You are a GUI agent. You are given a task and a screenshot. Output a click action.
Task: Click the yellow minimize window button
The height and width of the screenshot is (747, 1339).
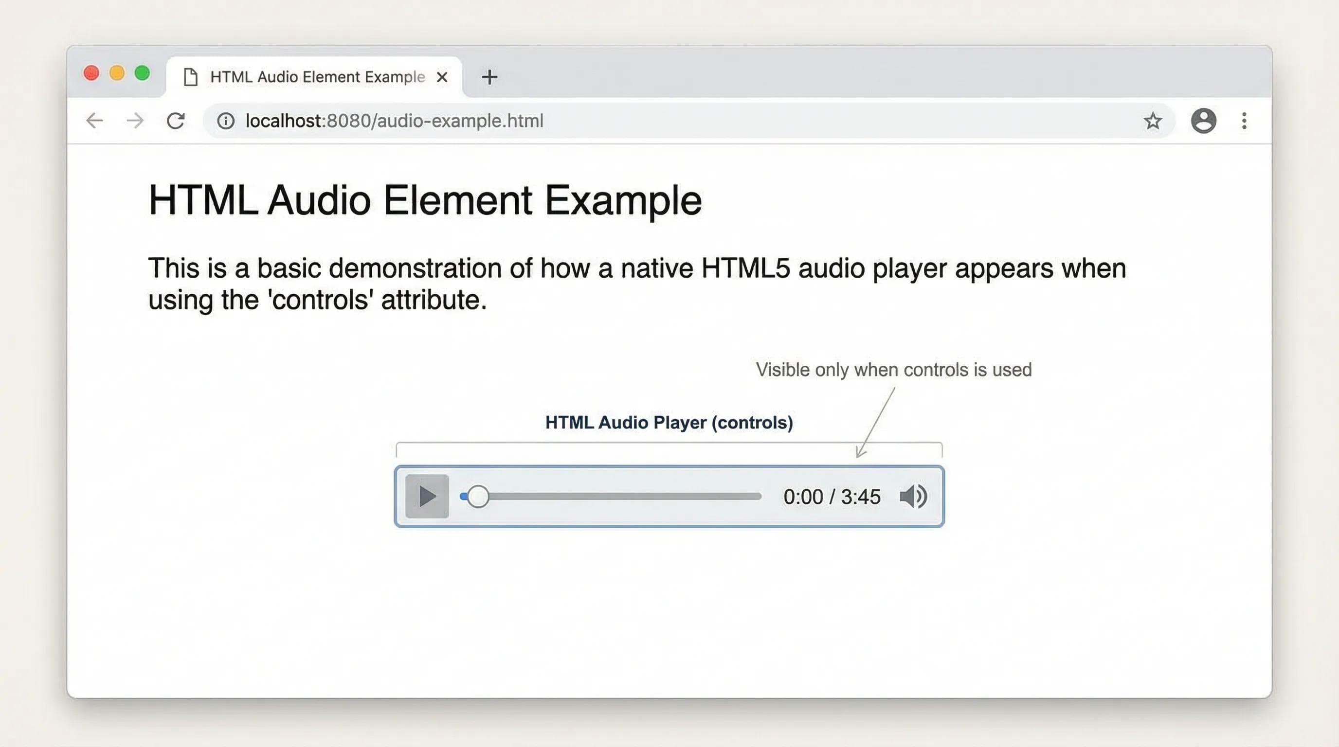point(117,73)
